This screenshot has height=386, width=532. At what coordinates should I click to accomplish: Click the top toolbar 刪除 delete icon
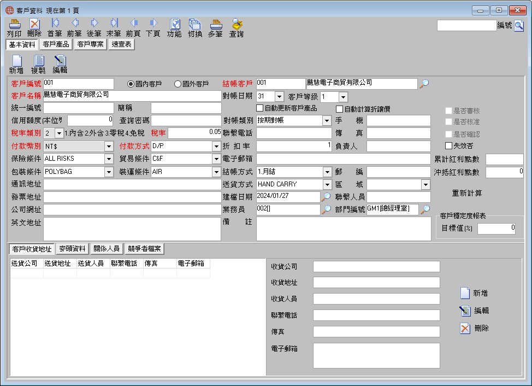tap(34, 28)
